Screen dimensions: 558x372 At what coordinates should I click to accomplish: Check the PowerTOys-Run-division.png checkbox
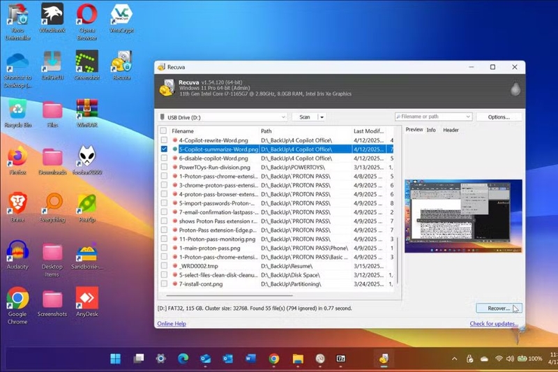(164, 167)
